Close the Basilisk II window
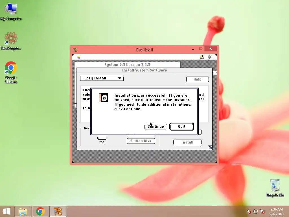 click(211, 49)
